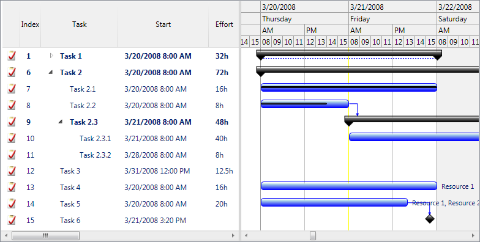This screenshot has width=480, height=242.
Task: Click the Task 4 blue Gantt bar
Action: pos(349,186)
